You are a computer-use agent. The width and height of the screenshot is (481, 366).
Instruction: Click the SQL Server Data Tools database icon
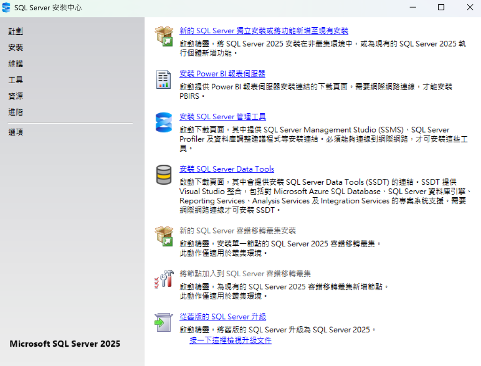[x=164, y=175]
